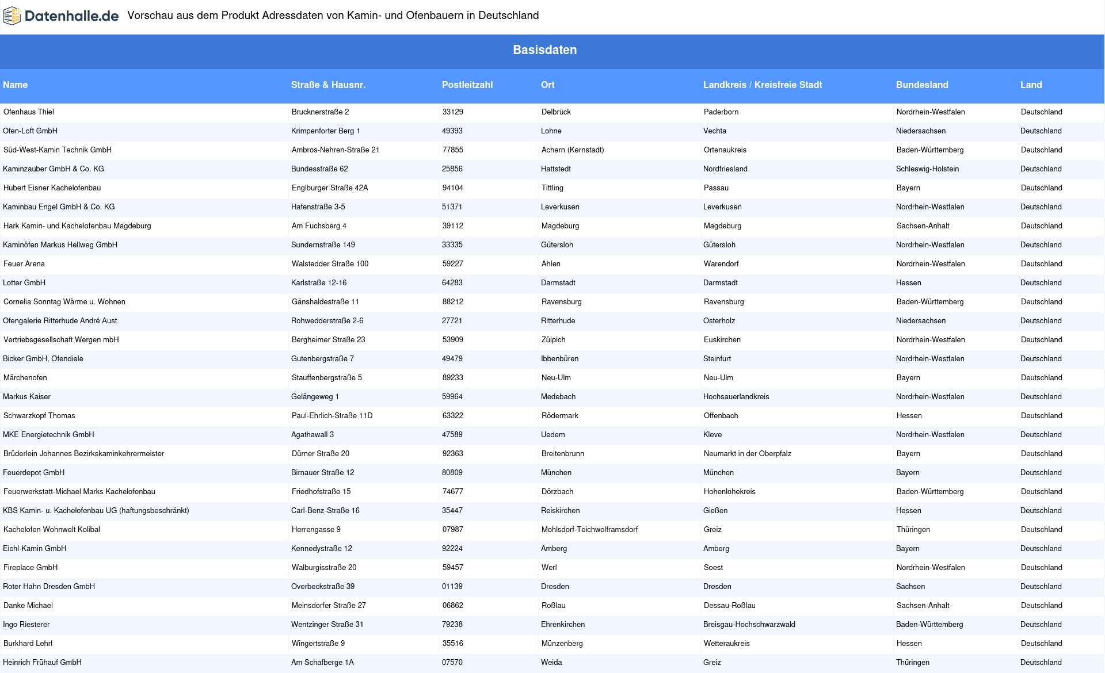Click postal code 07987
This screenshot has width=1105, height=673.
[453, 530]
